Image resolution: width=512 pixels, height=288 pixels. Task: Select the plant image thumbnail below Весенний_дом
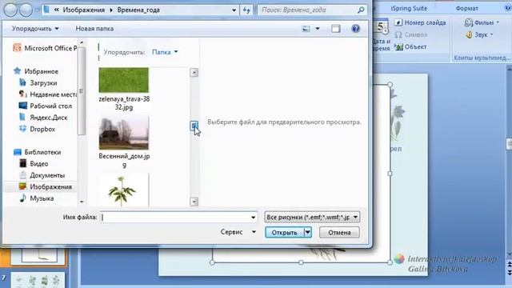pyautogui.click(x=124, y=190)
